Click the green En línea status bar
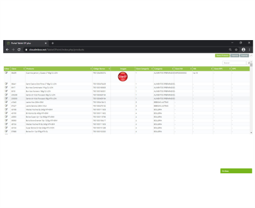This screenshot has height=208, width=255. (236, 171)
